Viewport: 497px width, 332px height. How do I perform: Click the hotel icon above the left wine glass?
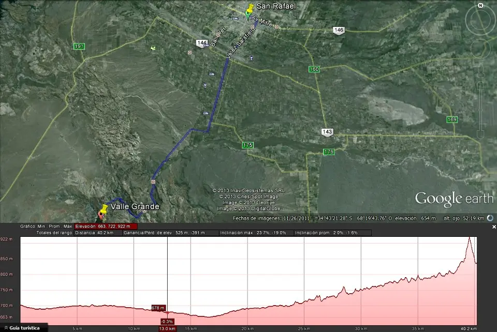(x=212, y=74)
